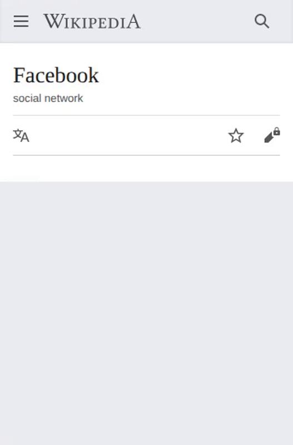The width and height of the screenshot is (293, 445).
Task: Click the search magnifier icon
Action: [261, 21]
